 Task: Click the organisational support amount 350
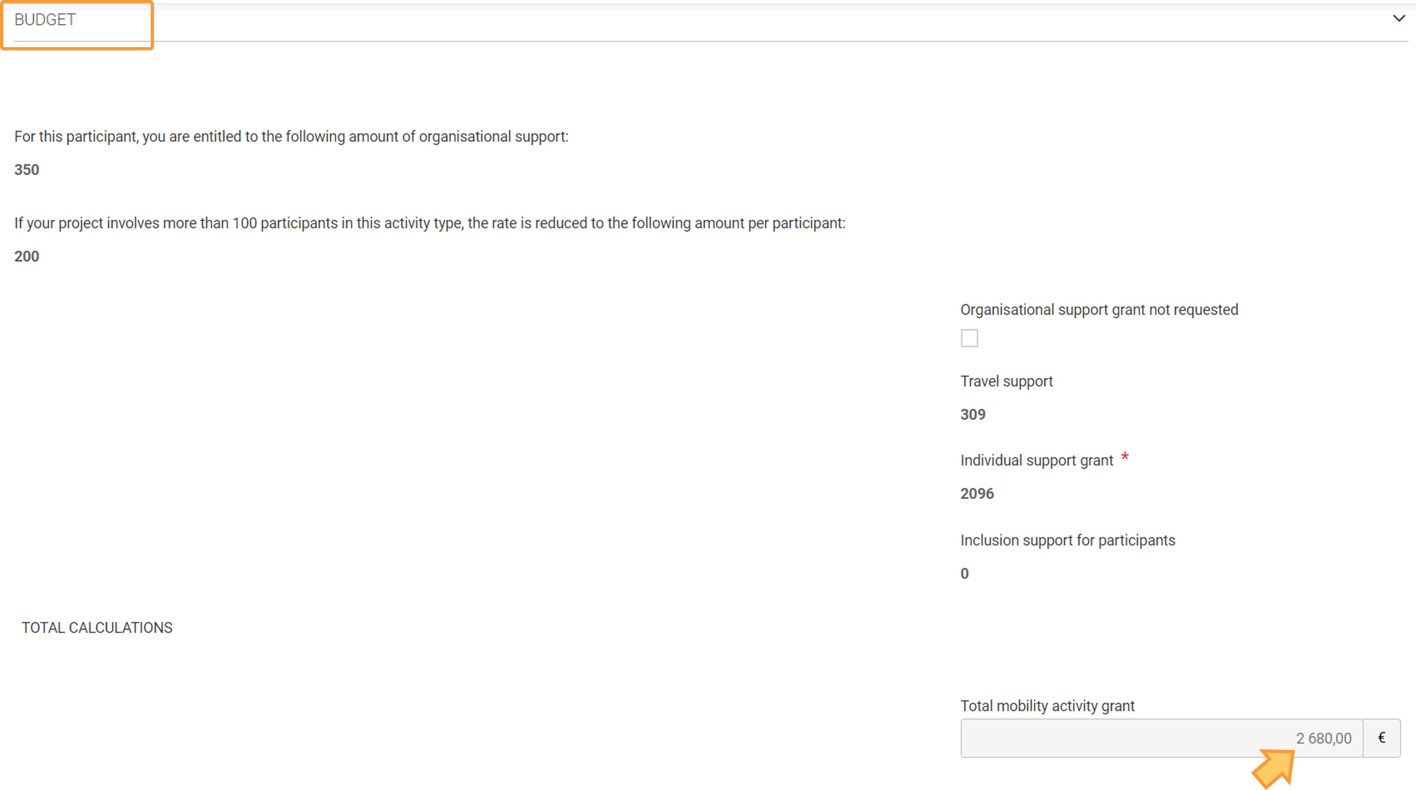(x=26, y=170)
